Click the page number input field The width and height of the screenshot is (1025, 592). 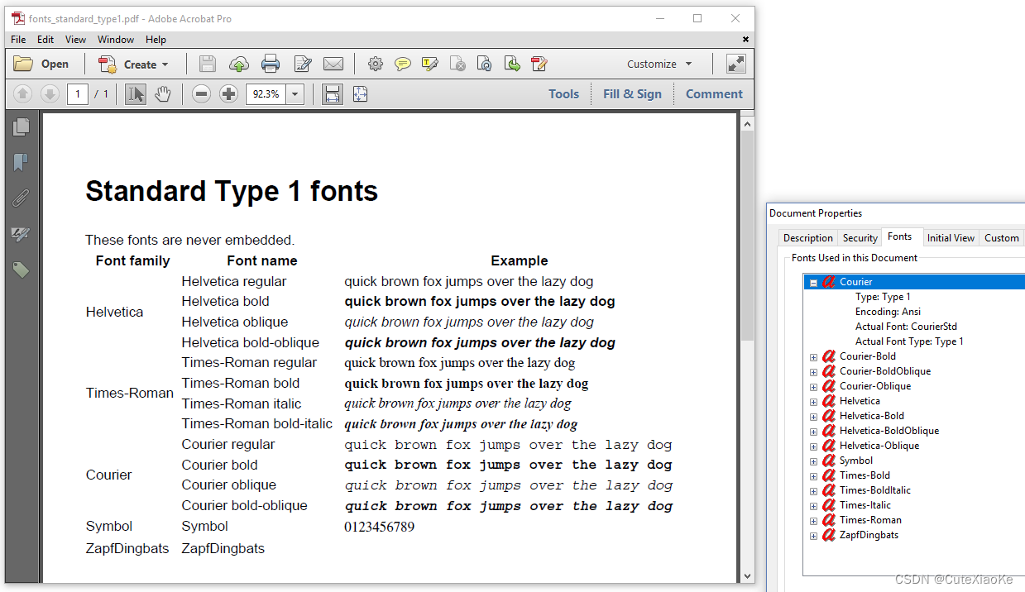pyautogui.click(x=78, y=94)
